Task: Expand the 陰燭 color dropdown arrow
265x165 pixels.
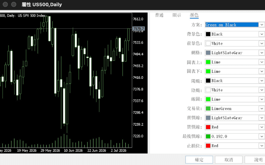Action: point(262,90)
